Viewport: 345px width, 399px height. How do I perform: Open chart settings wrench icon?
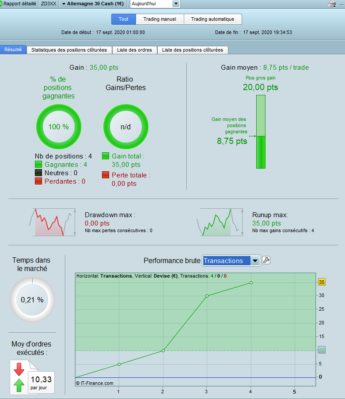tap(266, 260)
